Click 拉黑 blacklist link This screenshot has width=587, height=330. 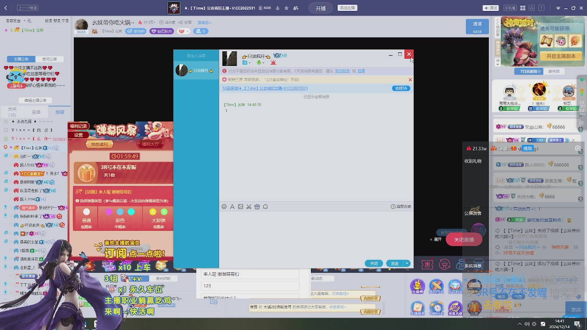[x=361, y=71]
